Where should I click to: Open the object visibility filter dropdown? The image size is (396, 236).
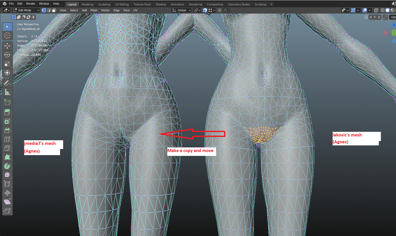pos(345,10)
